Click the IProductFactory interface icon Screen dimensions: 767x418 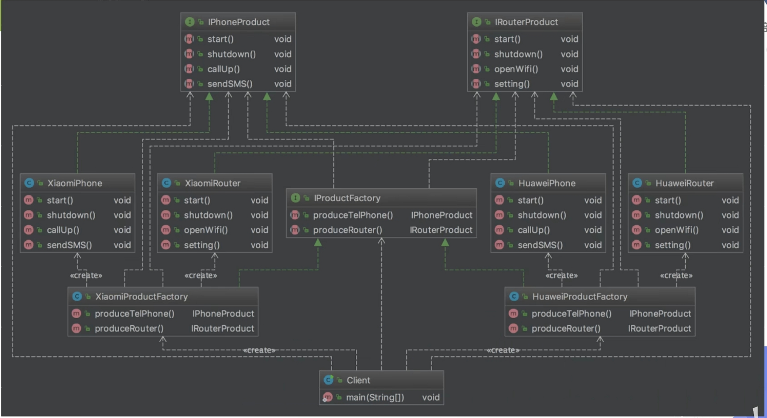295,198
